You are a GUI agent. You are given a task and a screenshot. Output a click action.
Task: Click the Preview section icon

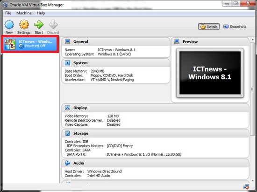[x=177, y=41]
